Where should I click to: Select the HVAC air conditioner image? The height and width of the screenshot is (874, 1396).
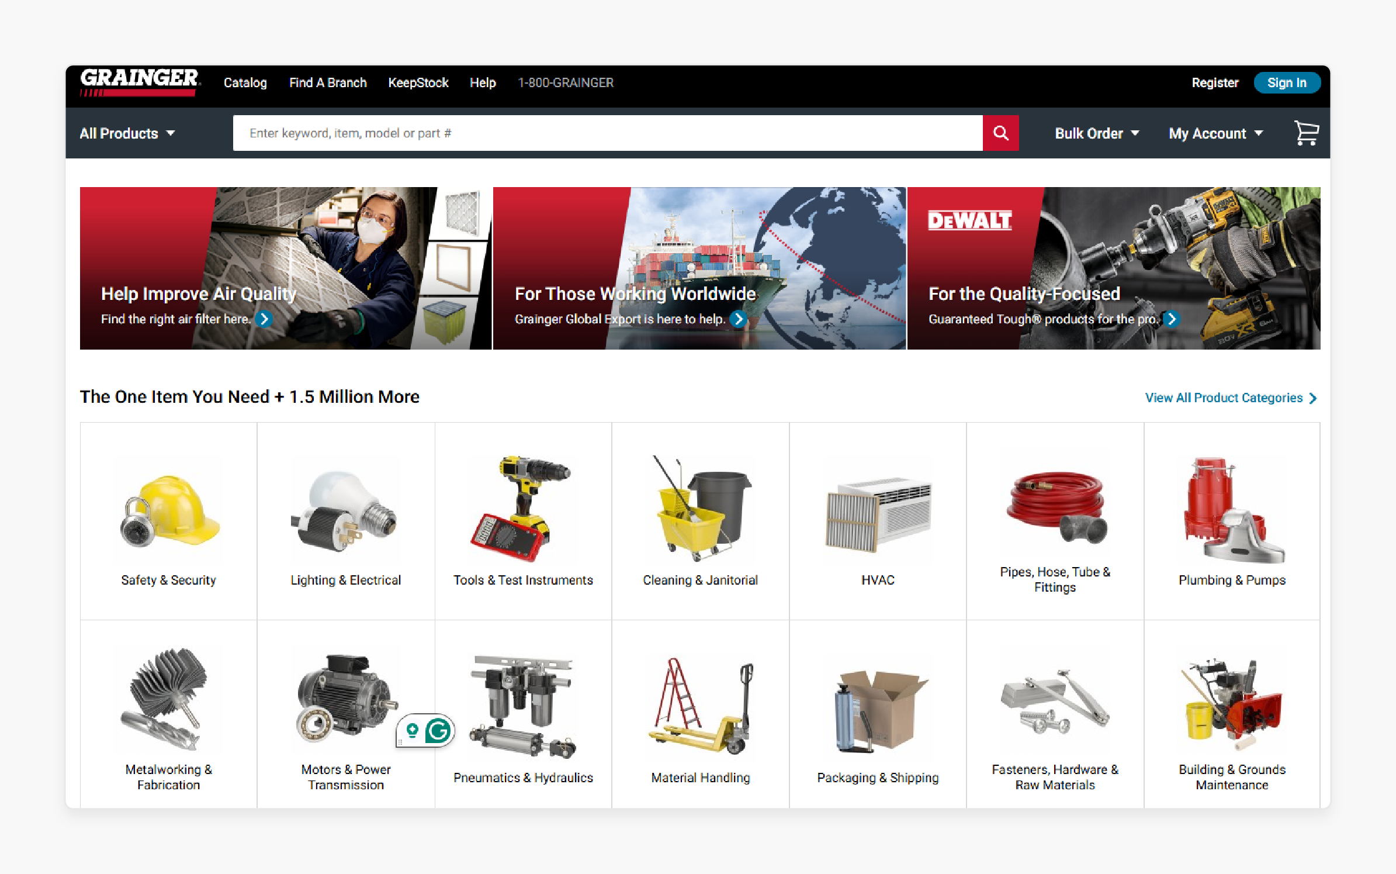tap(878, 514)
